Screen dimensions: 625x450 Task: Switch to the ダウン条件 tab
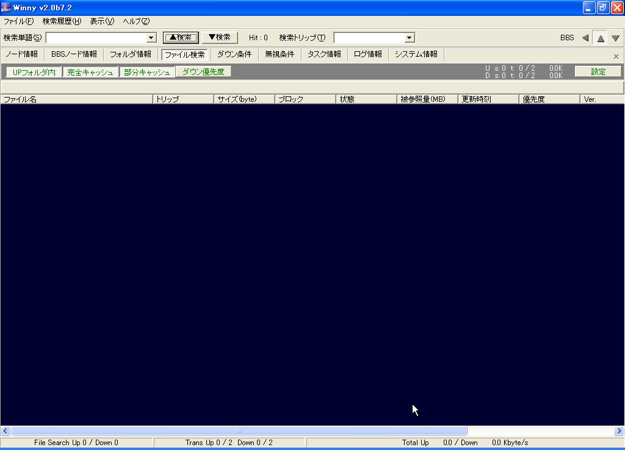pos(234,54)
